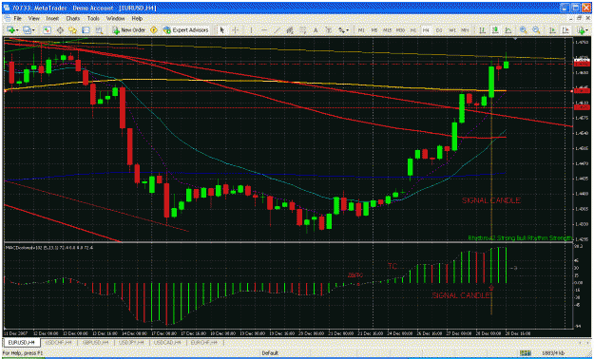
Task: Switch to line chart mode
Action: click(508, 30)
